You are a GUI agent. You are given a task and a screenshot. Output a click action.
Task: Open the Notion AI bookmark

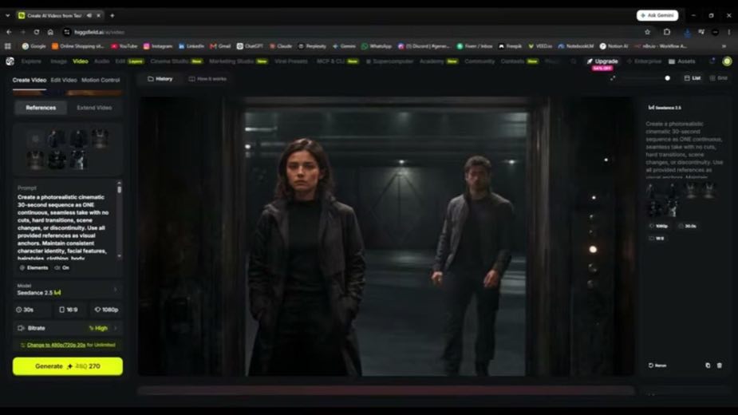[614, 46]
